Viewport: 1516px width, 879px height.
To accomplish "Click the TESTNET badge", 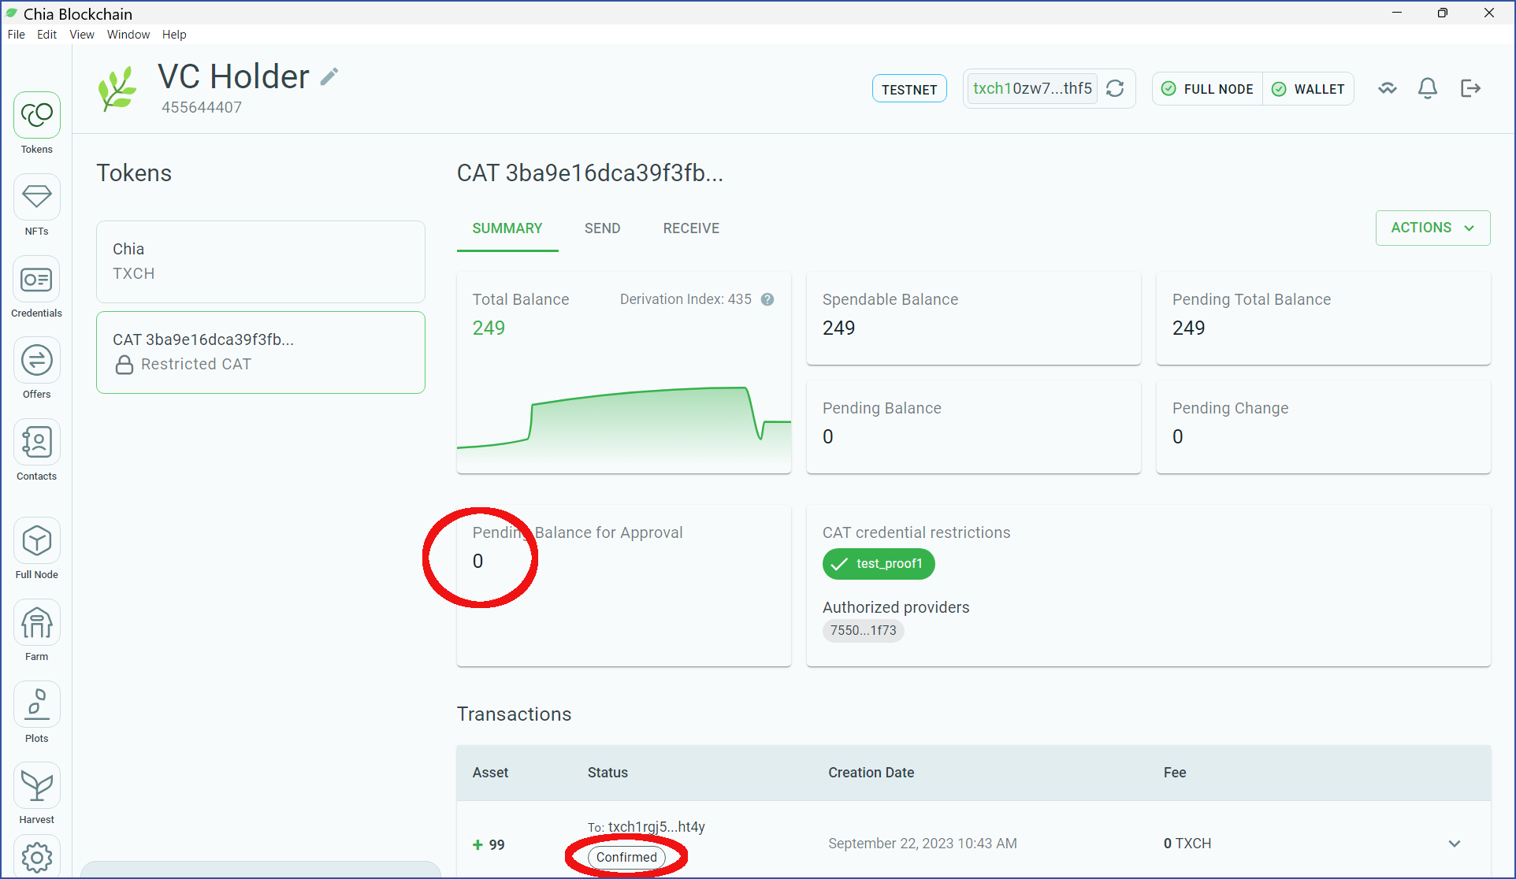I will 909,89.
